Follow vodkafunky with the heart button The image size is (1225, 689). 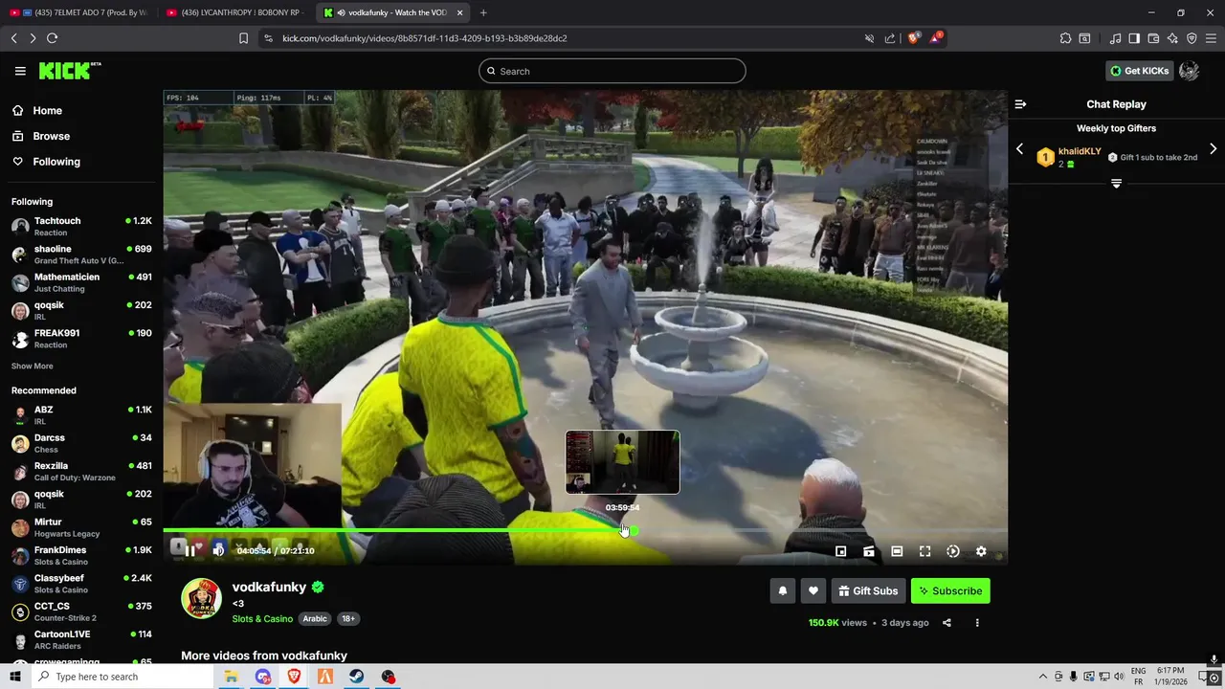click(x=813, y=590)
